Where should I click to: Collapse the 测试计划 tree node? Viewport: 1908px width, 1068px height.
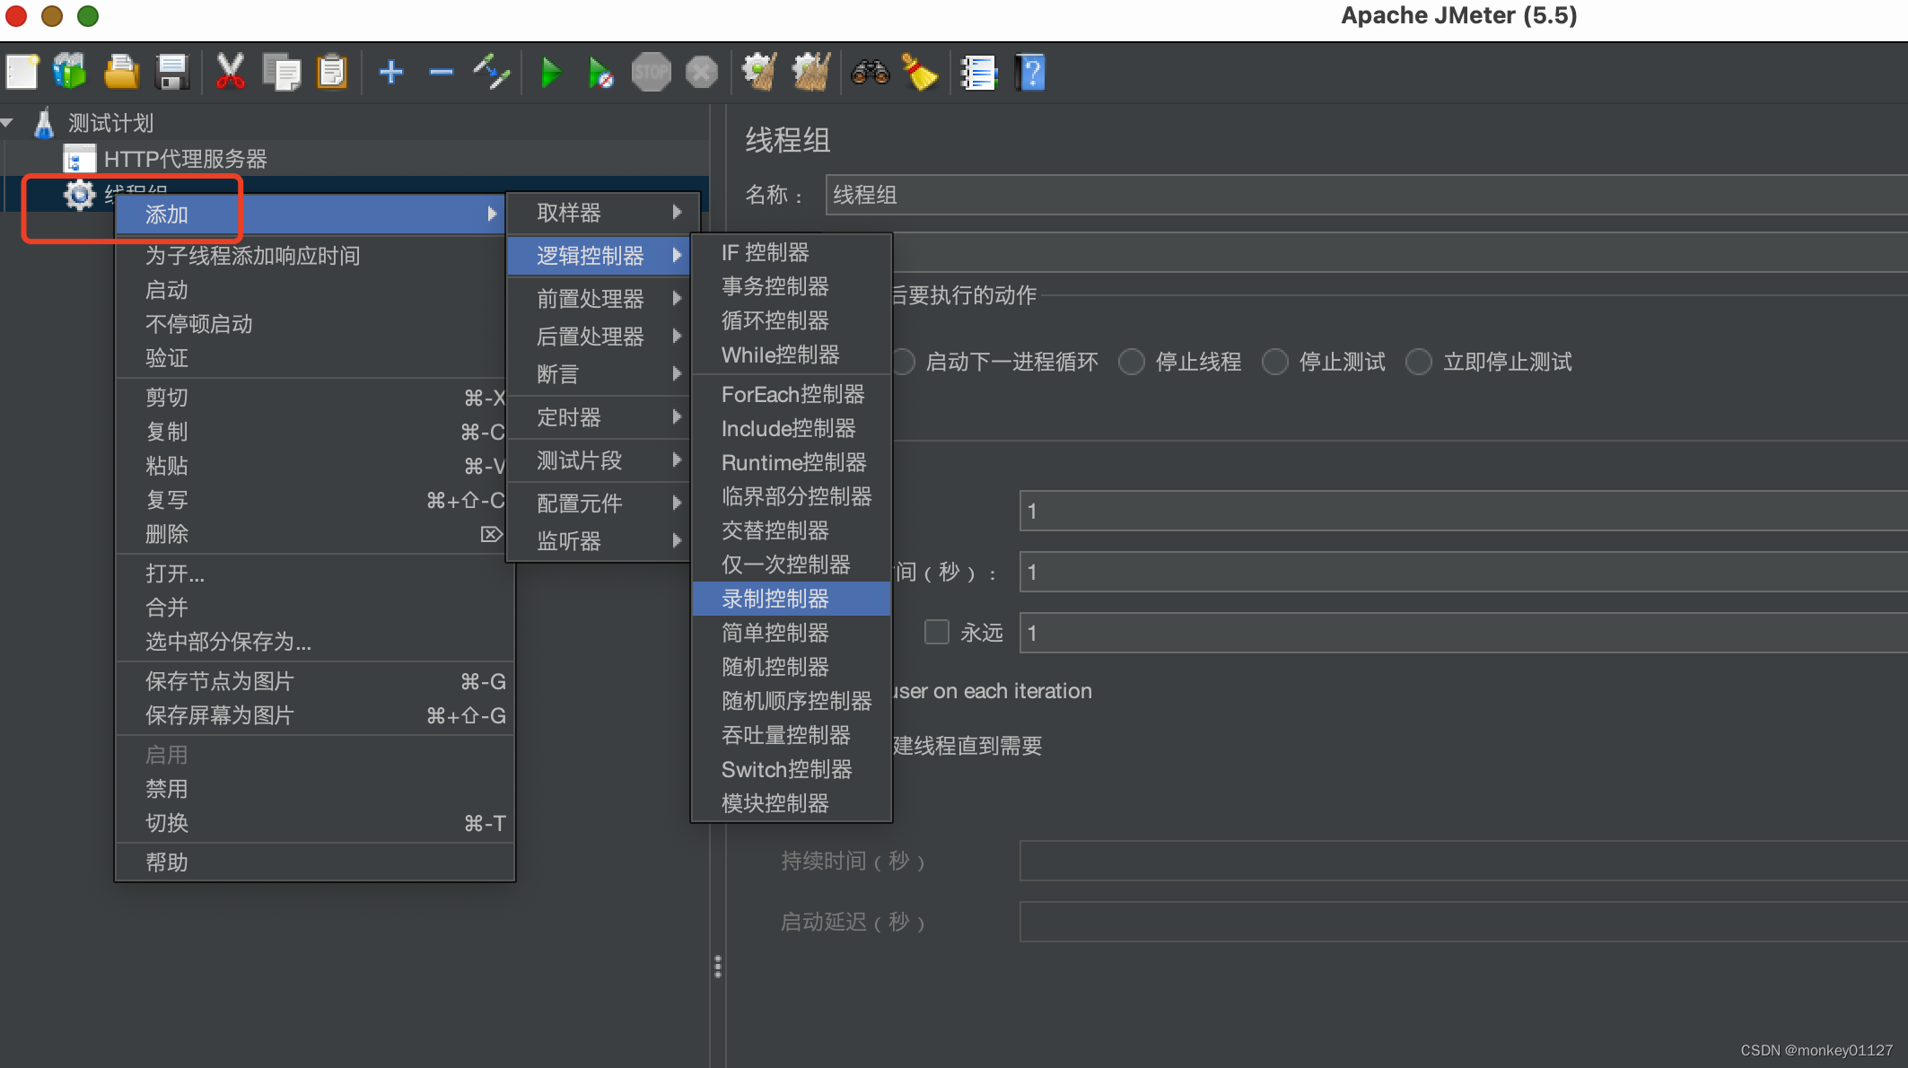[8, 123]
